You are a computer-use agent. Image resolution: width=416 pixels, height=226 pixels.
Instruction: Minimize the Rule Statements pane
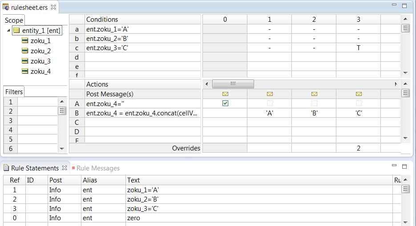pyautogui.click(x=394, y=165)
